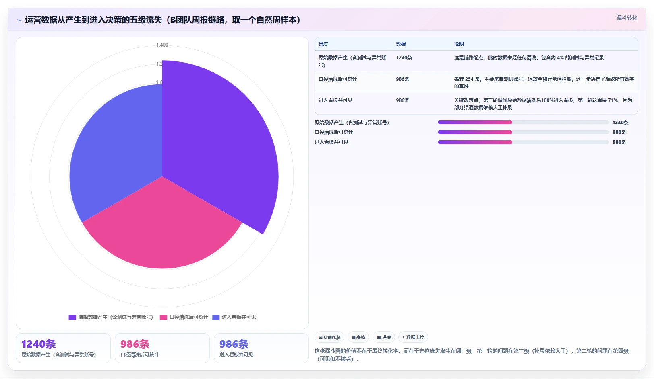This screenshot has height=379, width=654.
Task: Click the icon before the dashboard title
Action: [x=19, y=20]
